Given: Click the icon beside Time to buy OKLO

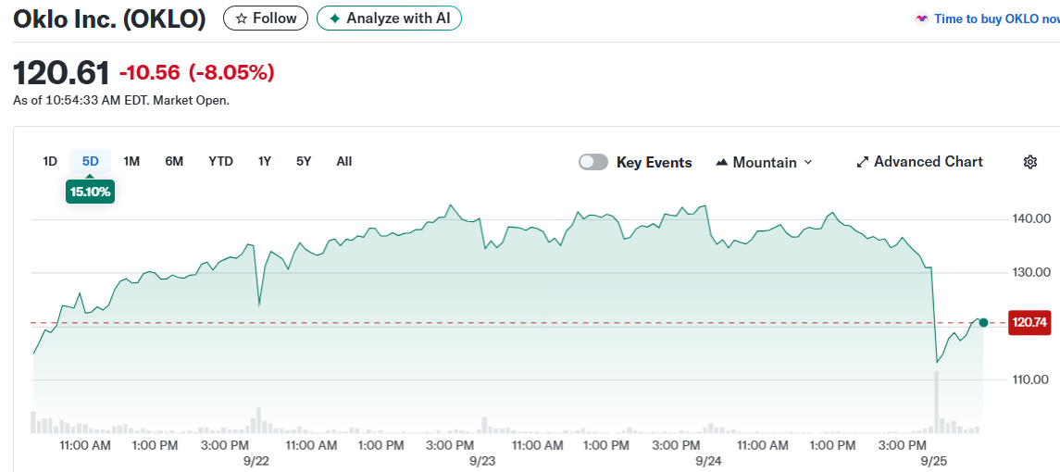Looking at the screenshot, I should [921, 19].
